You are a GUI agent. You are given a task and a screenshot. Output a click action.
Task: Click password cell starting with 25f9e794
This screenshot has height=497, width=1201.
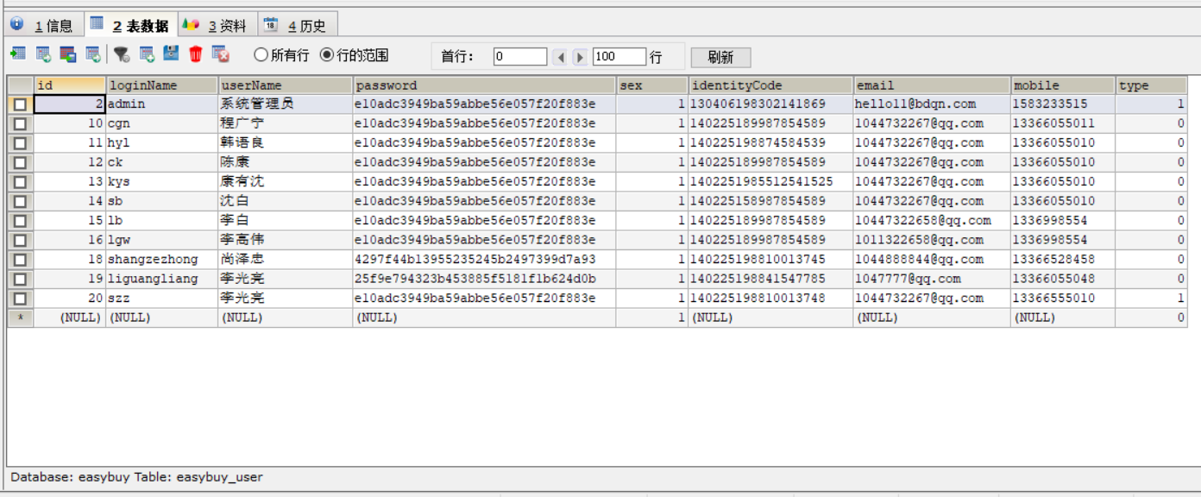(485, 279)
